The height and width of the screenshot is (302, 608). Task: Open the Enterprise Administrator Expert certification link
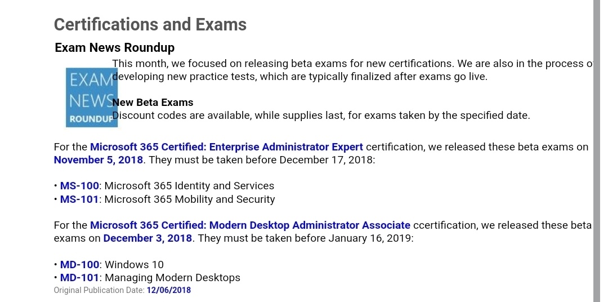click(x=226, y=147)
